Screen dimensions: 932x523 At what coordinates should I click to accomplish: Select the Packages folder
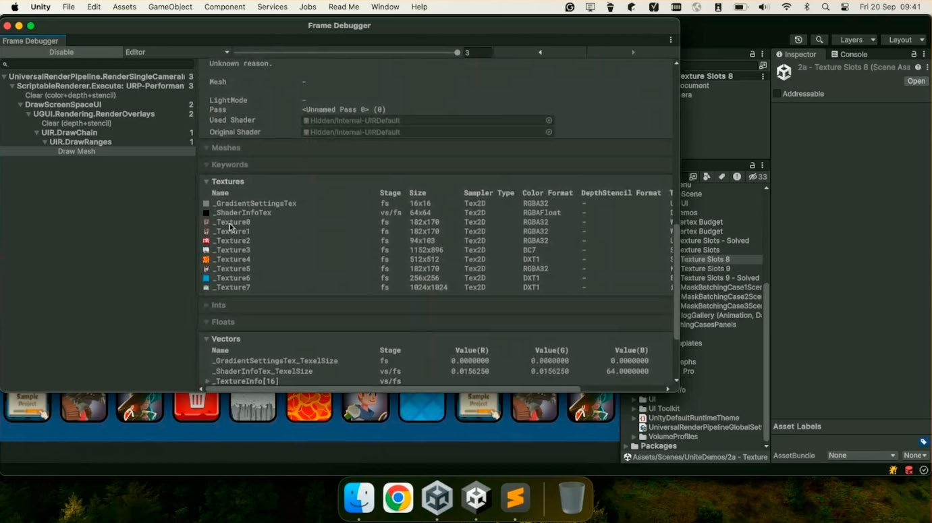(x=659, y=446)
